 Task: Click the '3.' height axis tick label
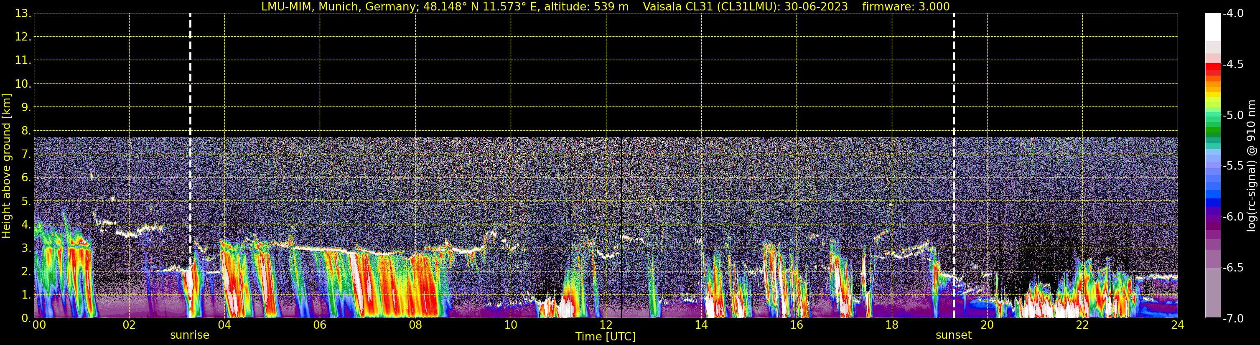[26, 248]
